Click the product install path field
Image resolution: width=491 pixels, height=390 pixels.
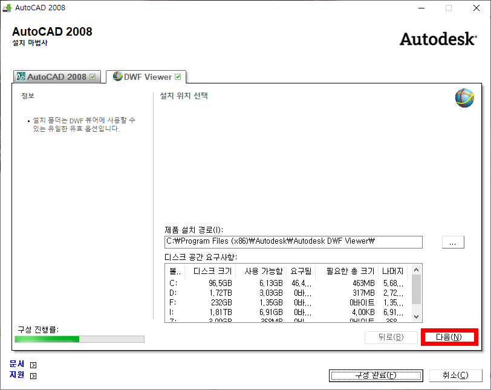[x=293, y=242]
